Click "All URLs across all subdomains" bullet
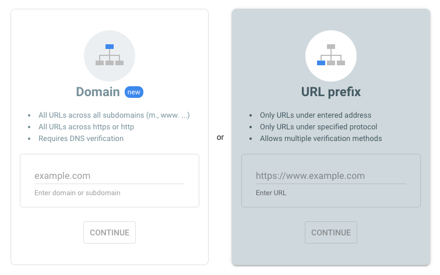 (114, 115)
